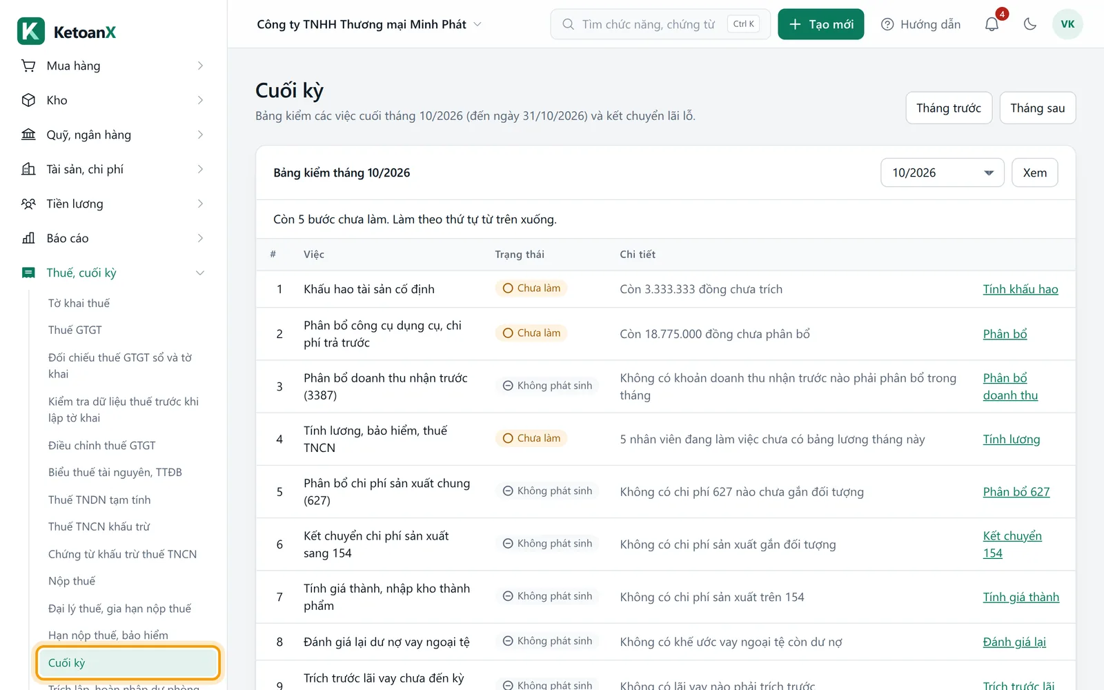The height and width of the screenshot is (690, 1104).
Task: Go to Nộp thuế menu item
Action: (72, 581)
